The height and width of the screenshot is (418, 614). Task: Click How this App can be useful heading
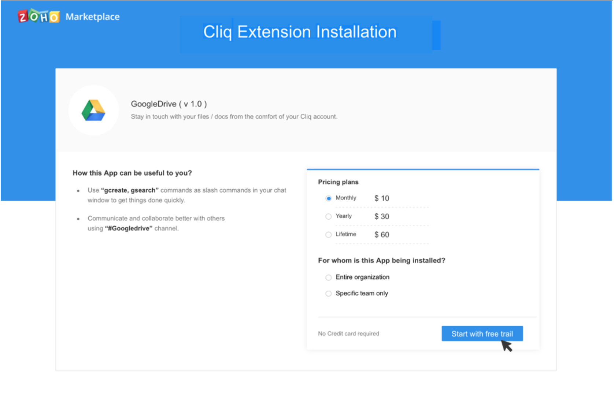[132, 173]
